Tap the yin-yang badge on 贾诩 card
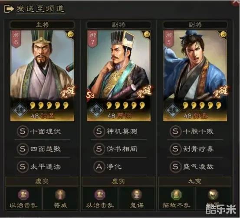 point(147,34)
